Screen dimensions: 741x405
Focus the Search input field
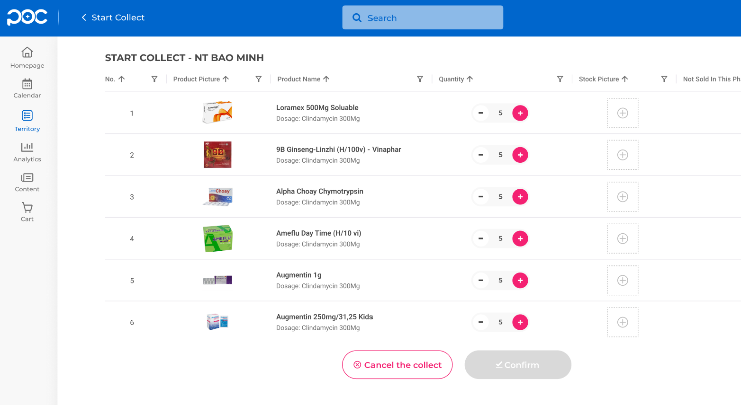point(423,18)
